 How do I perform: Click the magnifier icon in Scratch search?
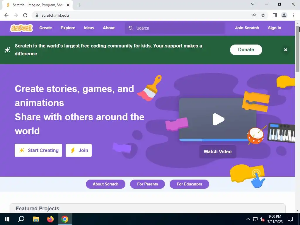tap(131, 28)
